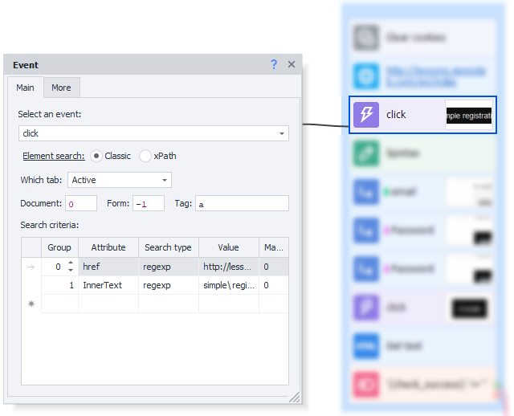
Task: Switch to the Main tab
Action: [x=25, y=88]
